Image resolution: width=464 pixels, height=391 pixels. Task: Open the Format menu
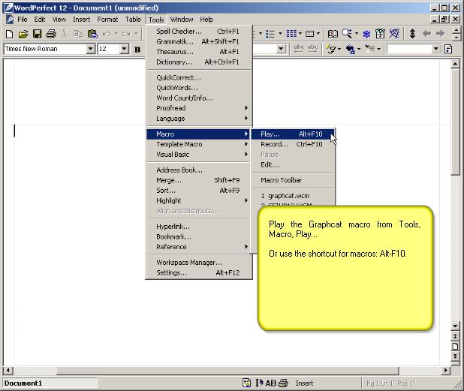click(107, 20)
